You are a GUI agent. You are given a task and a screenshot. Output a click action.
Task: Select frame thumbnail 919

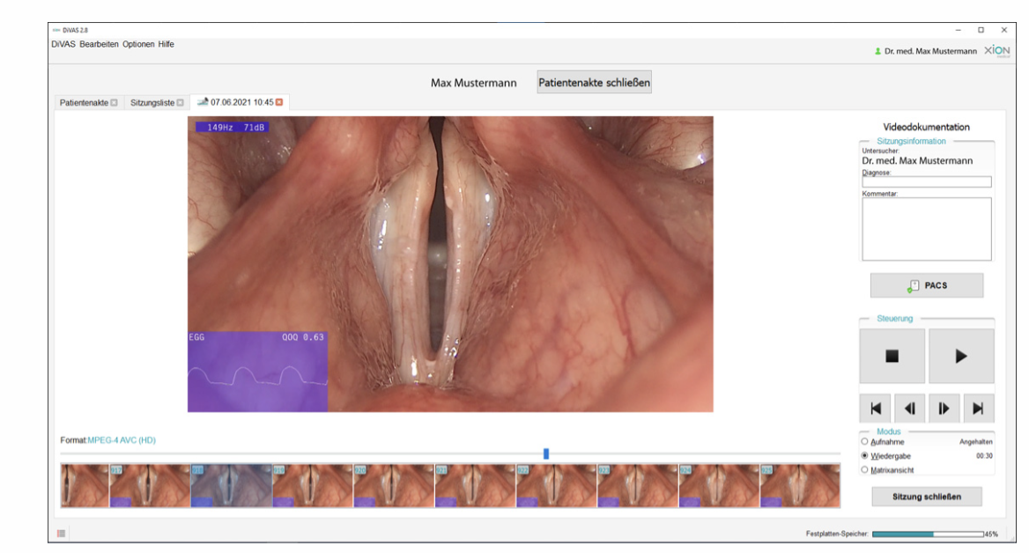[313, 486]
